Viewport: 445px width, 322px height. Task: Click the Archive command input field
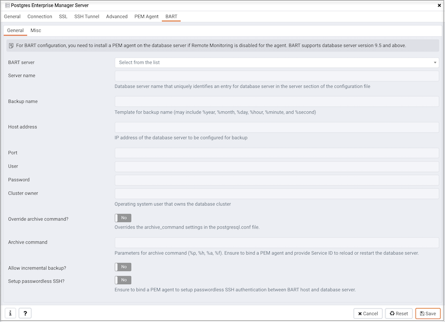[276, 242]
